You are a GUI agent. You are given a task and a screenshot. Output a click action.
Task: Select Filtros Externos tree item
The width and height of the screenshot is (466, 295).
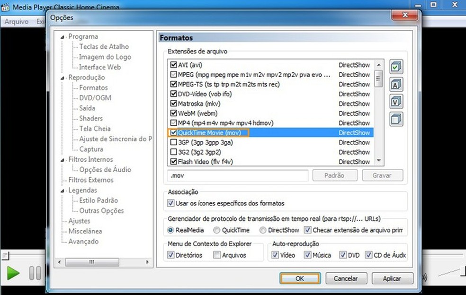click(x=91, y=180)
